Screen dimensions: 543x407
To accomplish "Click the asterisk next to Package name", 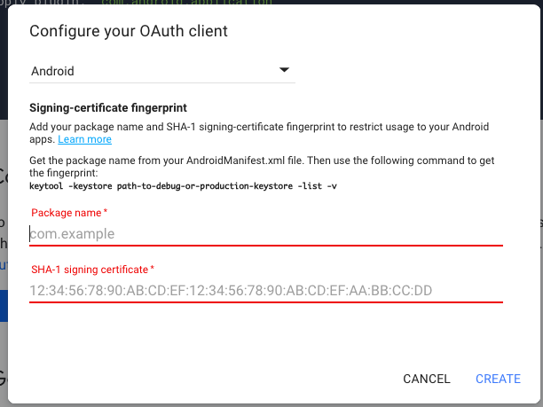I will tap(106, 211).
